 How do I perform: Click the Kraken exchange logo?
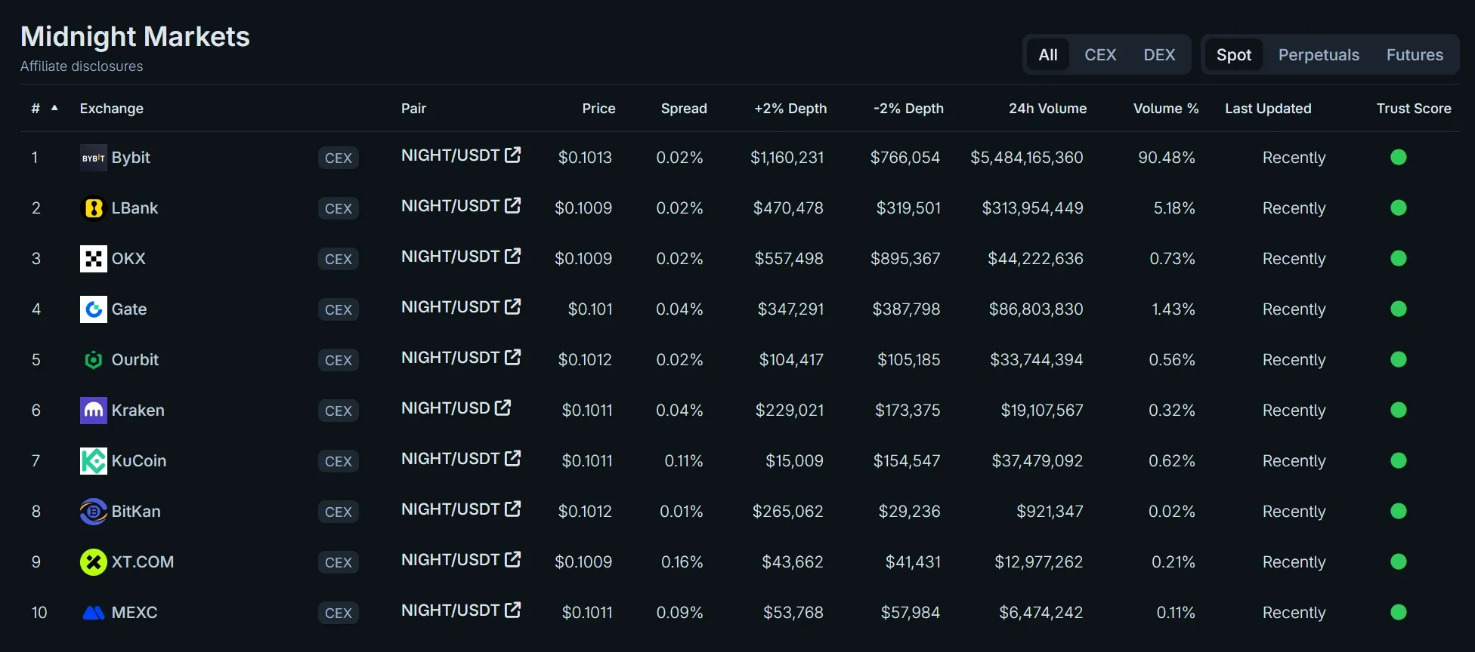point(94,411)
